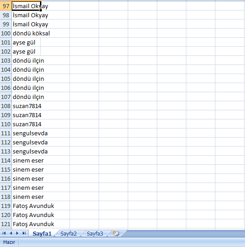Click the 'Hazır' status bar indicator
245x247 pixels.
[9, 242]
